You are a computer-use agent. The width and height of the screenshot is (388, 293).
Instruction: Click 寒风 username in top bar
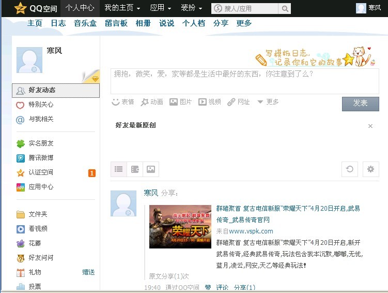tap(375, 8)
